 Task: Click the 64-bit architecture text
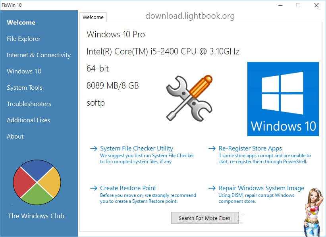(98, 68)
